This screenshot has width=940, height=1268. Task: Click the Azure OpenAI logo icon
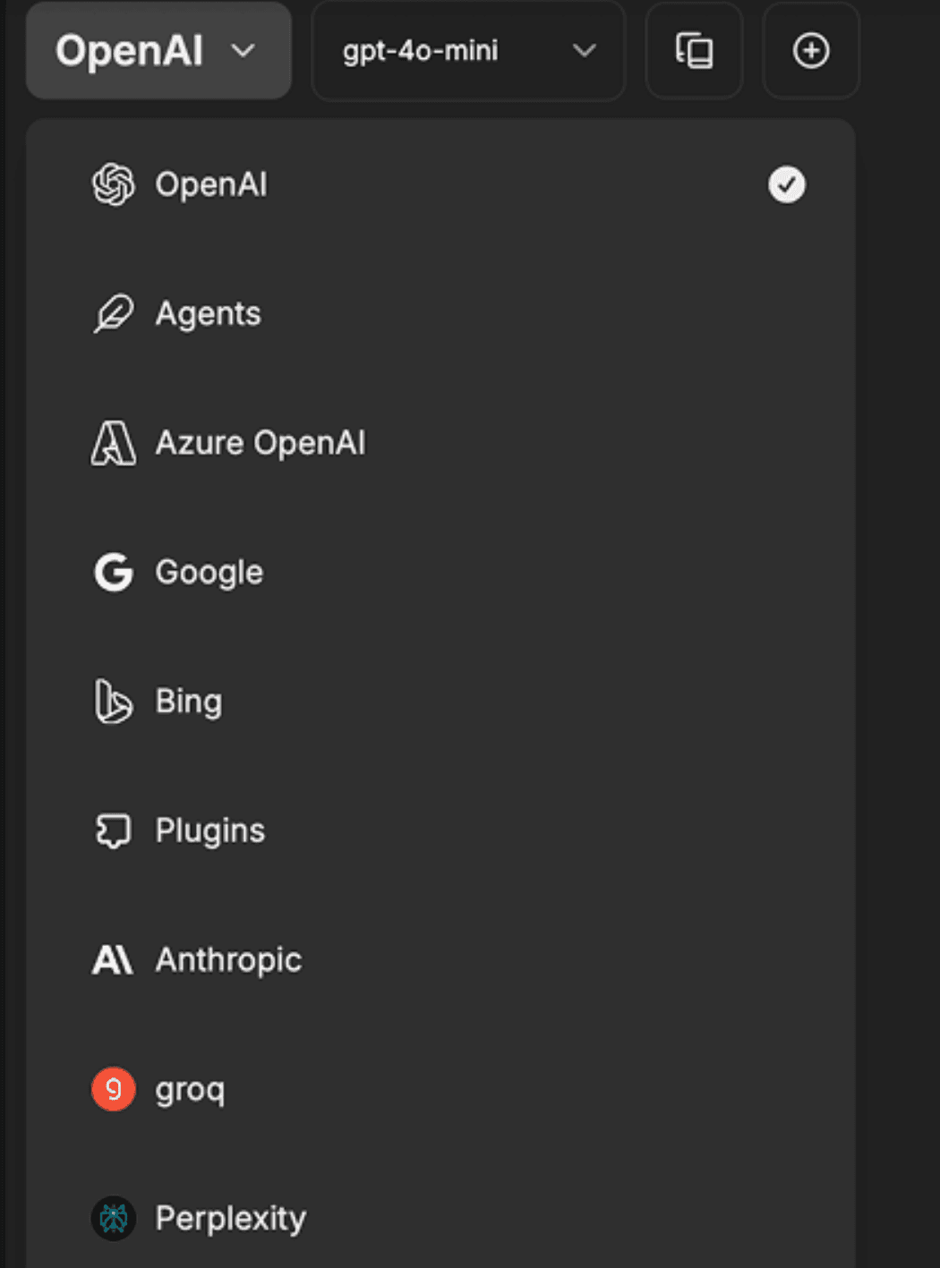[x=114, y=443]
